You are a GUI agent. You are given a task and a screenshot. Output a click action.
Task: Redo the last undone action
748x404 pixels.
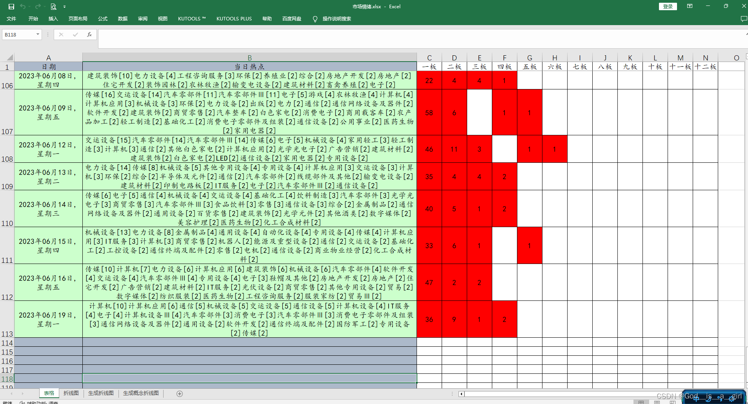tap(38, 6)
